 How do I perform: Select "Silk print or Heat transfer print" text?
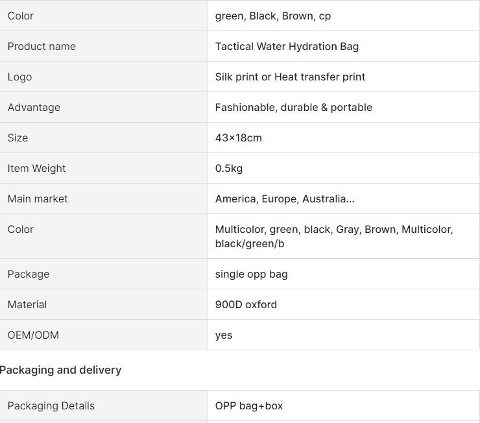coord(290,77)
